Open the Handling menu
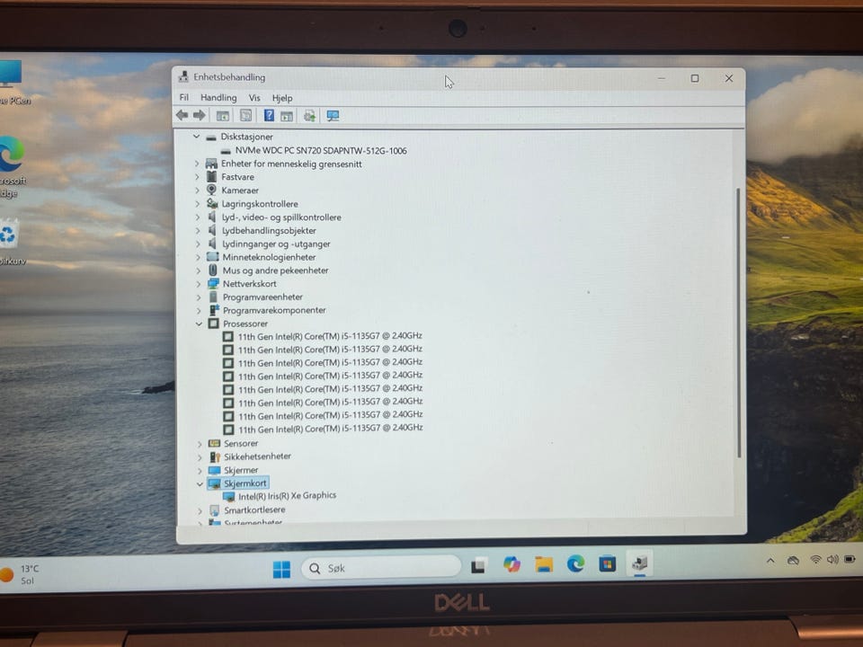The height and width of the screenshot is (647, 863). [x=218, y=97]
